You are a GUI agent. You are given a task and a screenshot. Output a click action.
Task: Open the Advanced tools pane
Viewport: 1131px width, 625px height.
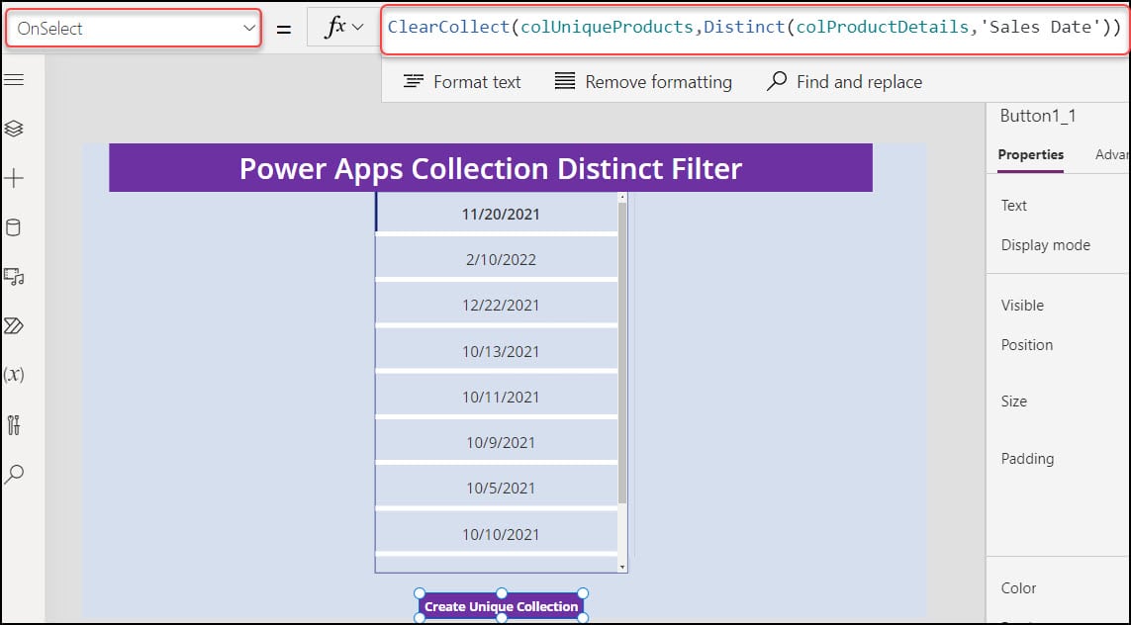click(14, 424)
